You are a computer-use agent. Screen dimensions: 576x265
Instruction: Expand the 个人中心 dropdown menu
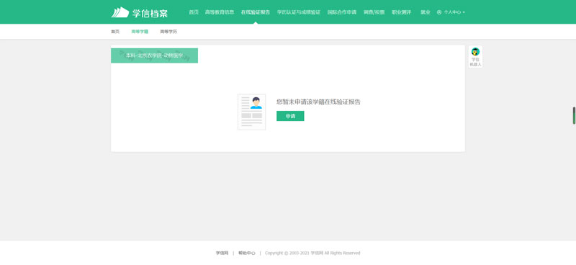tap(451, 12)
